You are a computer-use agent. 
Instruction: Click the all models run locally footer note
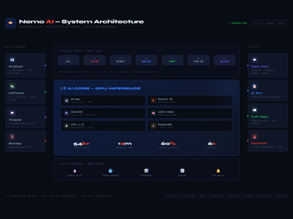click(59, 196)
